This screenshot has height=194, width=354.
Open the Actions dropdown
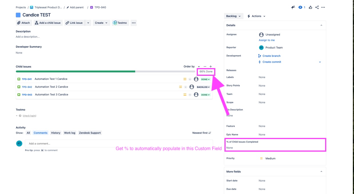[x=256, y=16]
